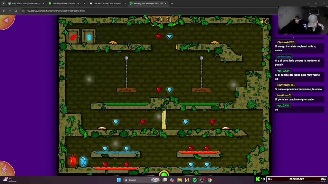Open Spotify from the taskbar
Image resolution: width=328 pixels, height=184 pixels.
194,180
